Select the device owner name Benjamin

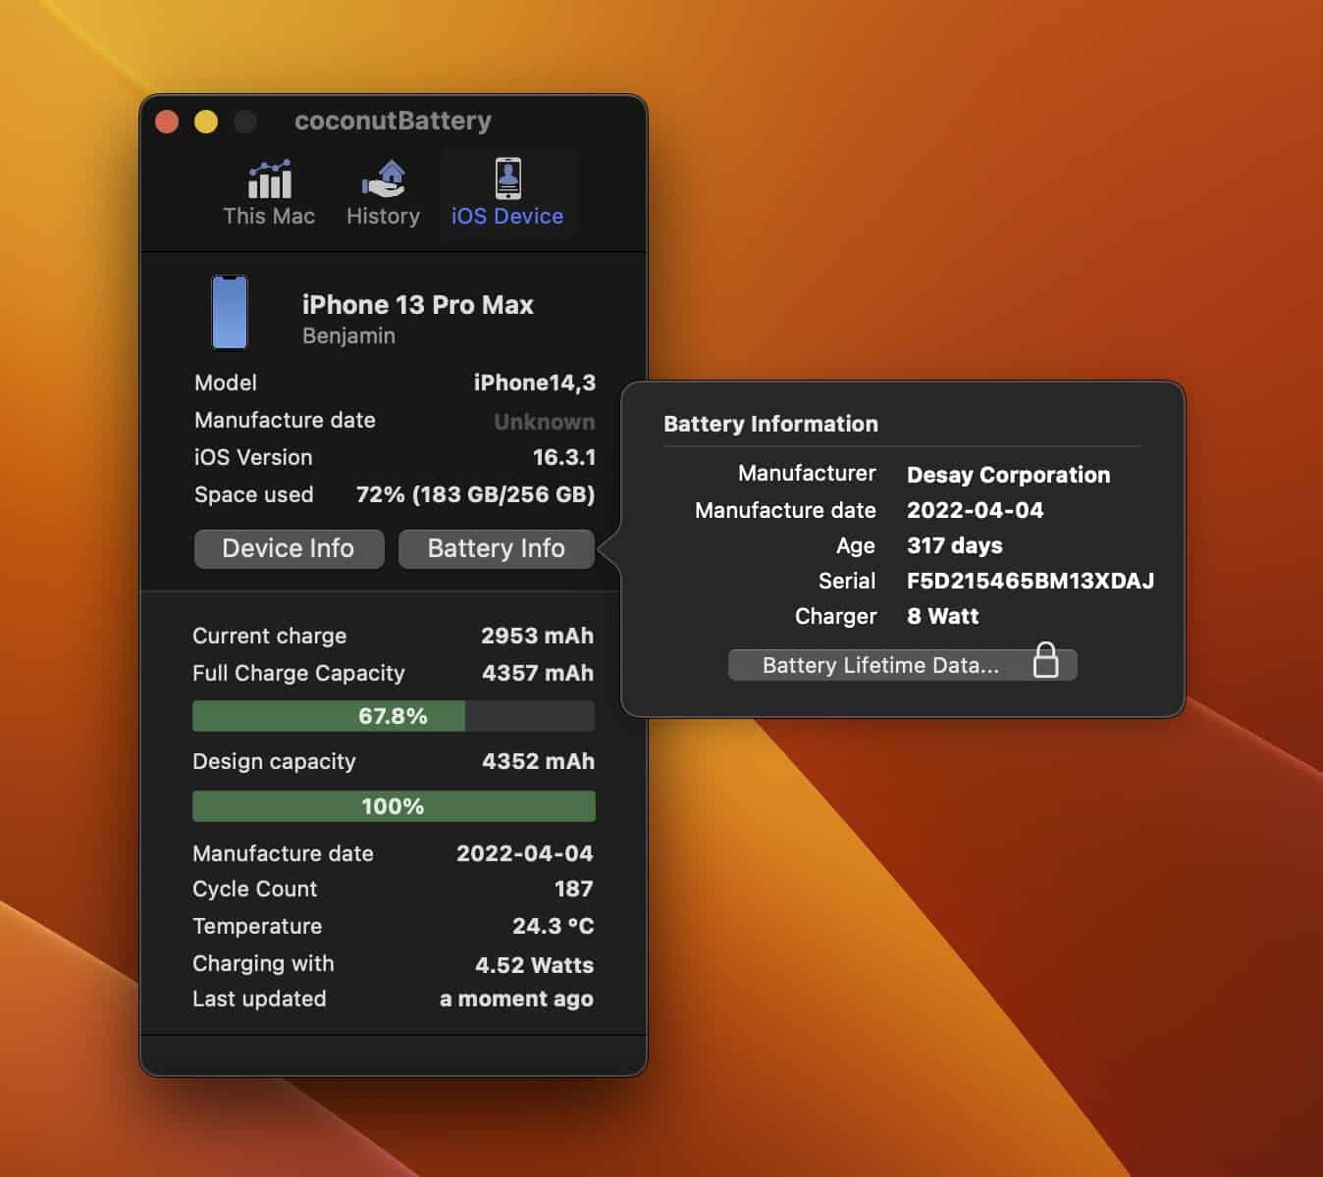click(x=348, y=336)
